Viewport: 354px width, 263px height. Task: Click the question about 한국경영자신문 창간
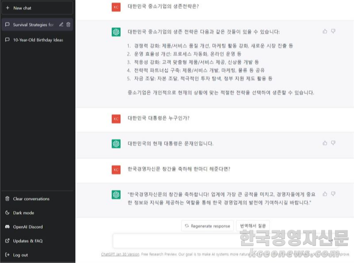[x=179, y=169]
